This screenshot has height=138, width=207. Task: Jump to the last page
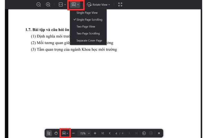point(136,133)
